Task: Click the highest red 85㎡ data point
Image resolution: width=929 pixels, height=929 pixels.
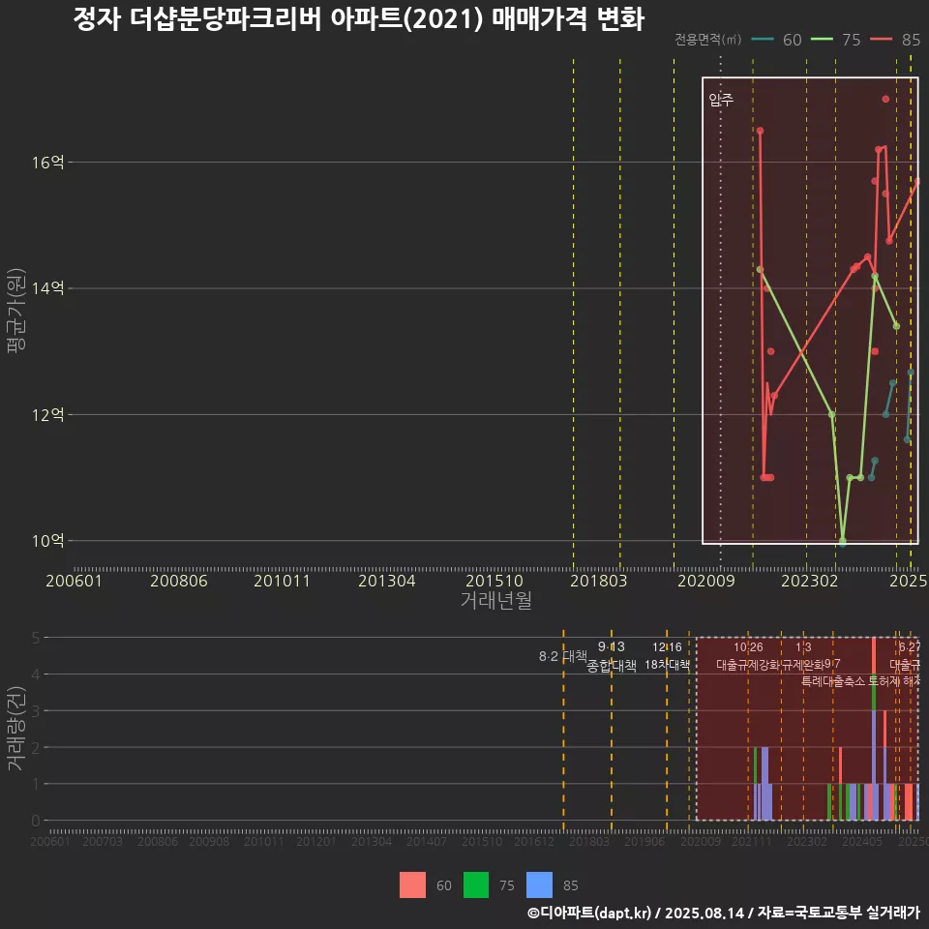Action: click(885, 99)
